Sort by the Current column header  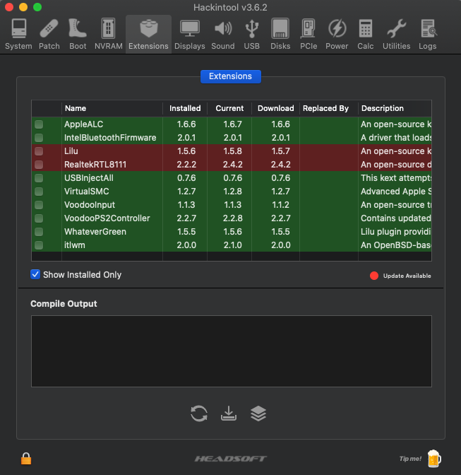229,108
